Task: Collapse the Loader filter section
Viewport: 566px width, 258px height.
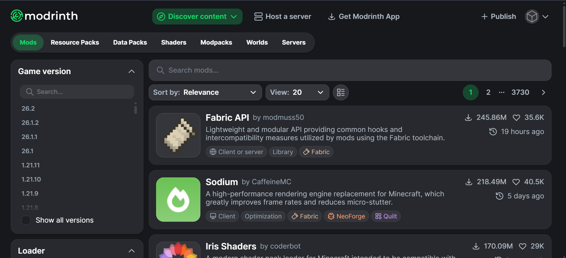Action: (132, 251)
